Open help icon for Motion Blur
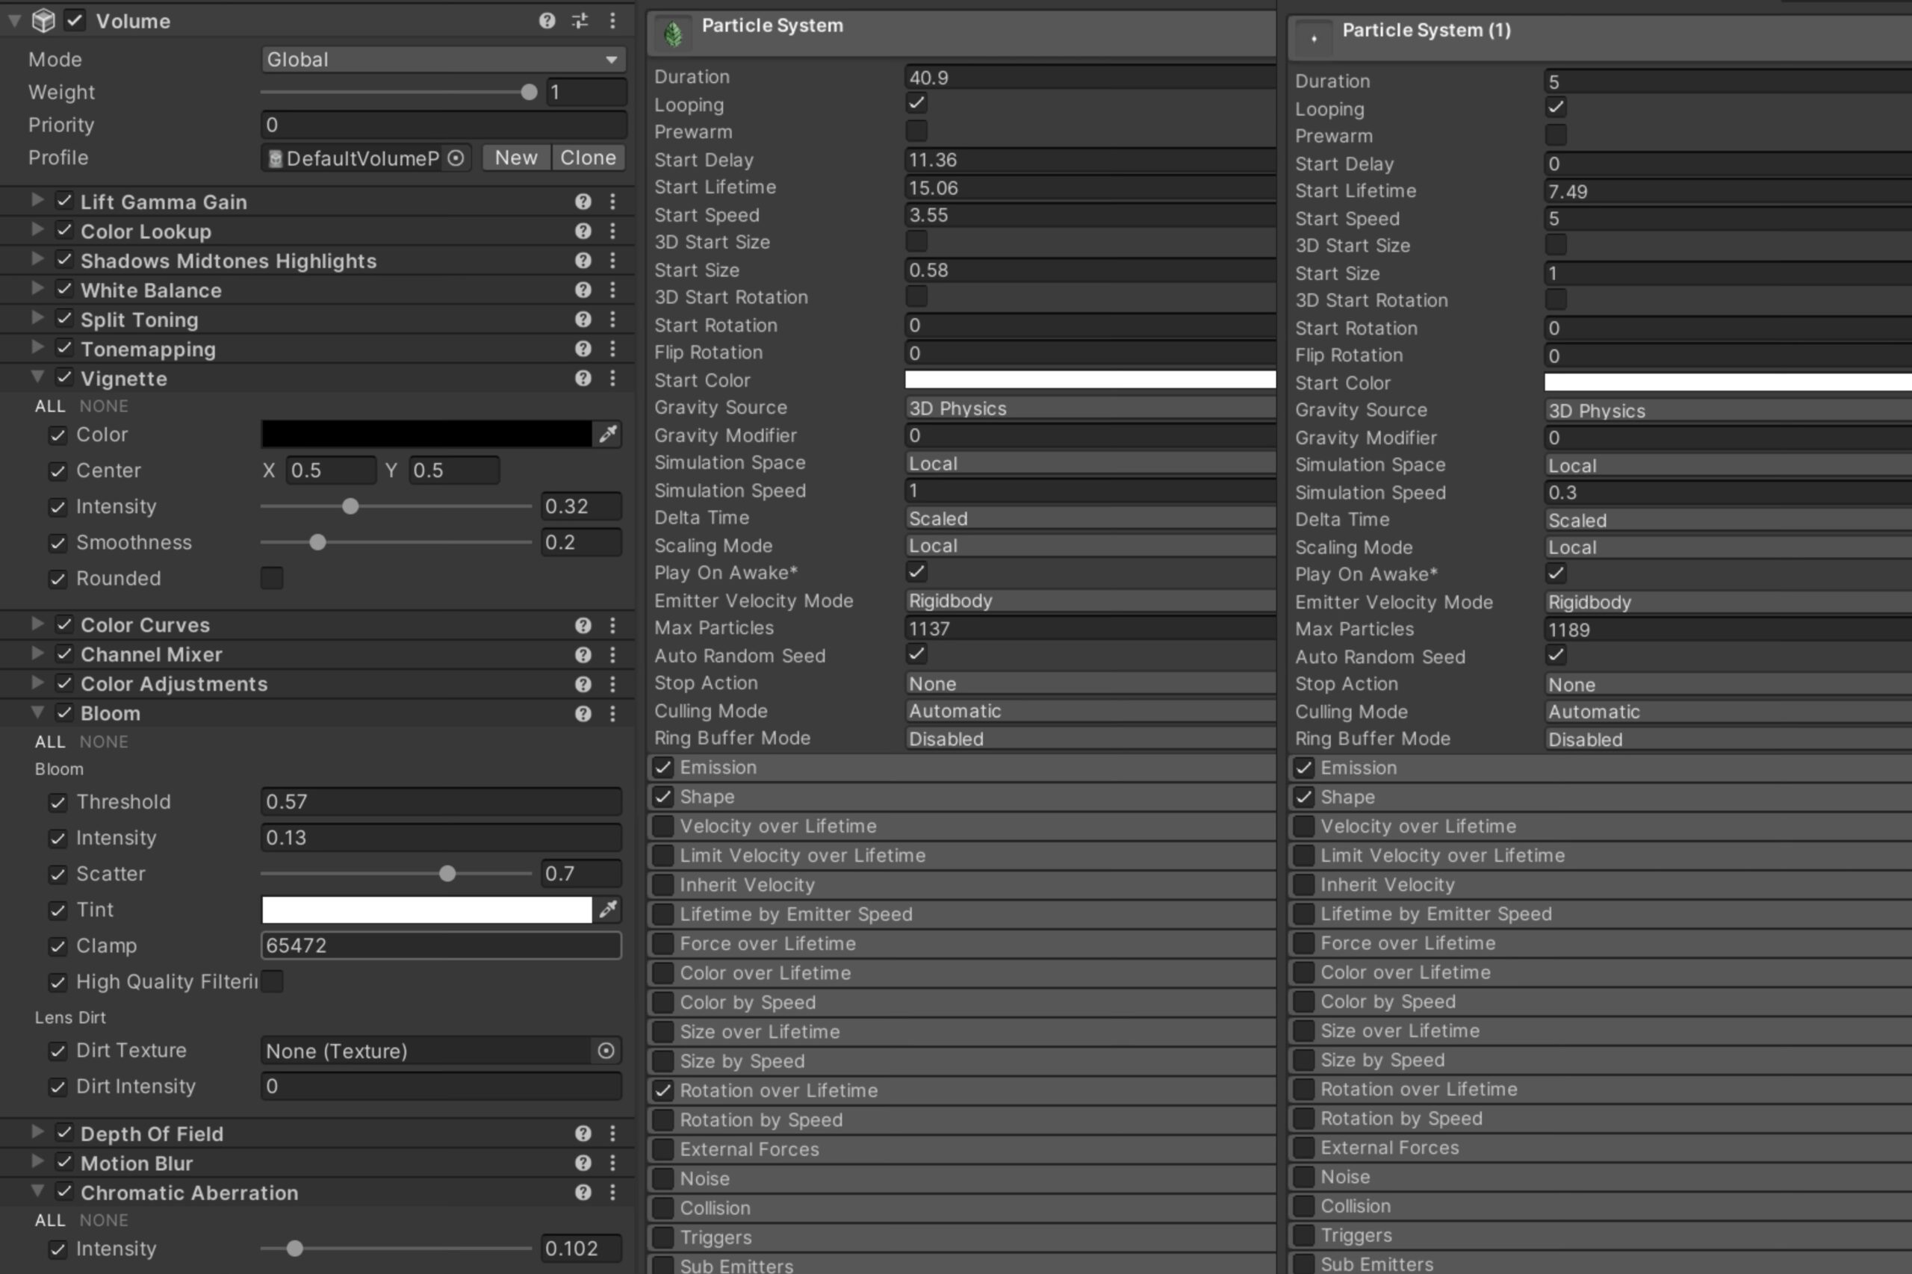 pos(583,1163)
